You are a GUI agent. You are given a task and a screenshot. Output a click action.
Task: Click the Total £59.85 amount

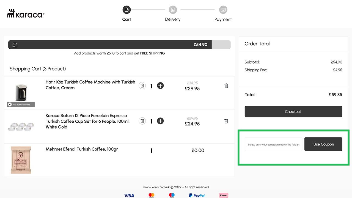(335, 95)
